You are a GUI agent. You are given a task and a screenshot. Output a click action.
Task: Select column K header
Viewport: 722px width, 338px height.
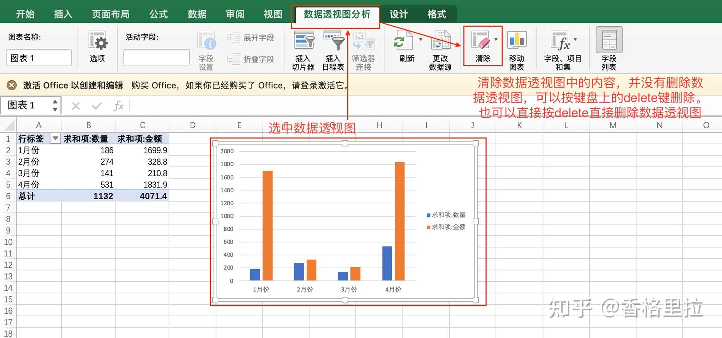tap(519, 125)
